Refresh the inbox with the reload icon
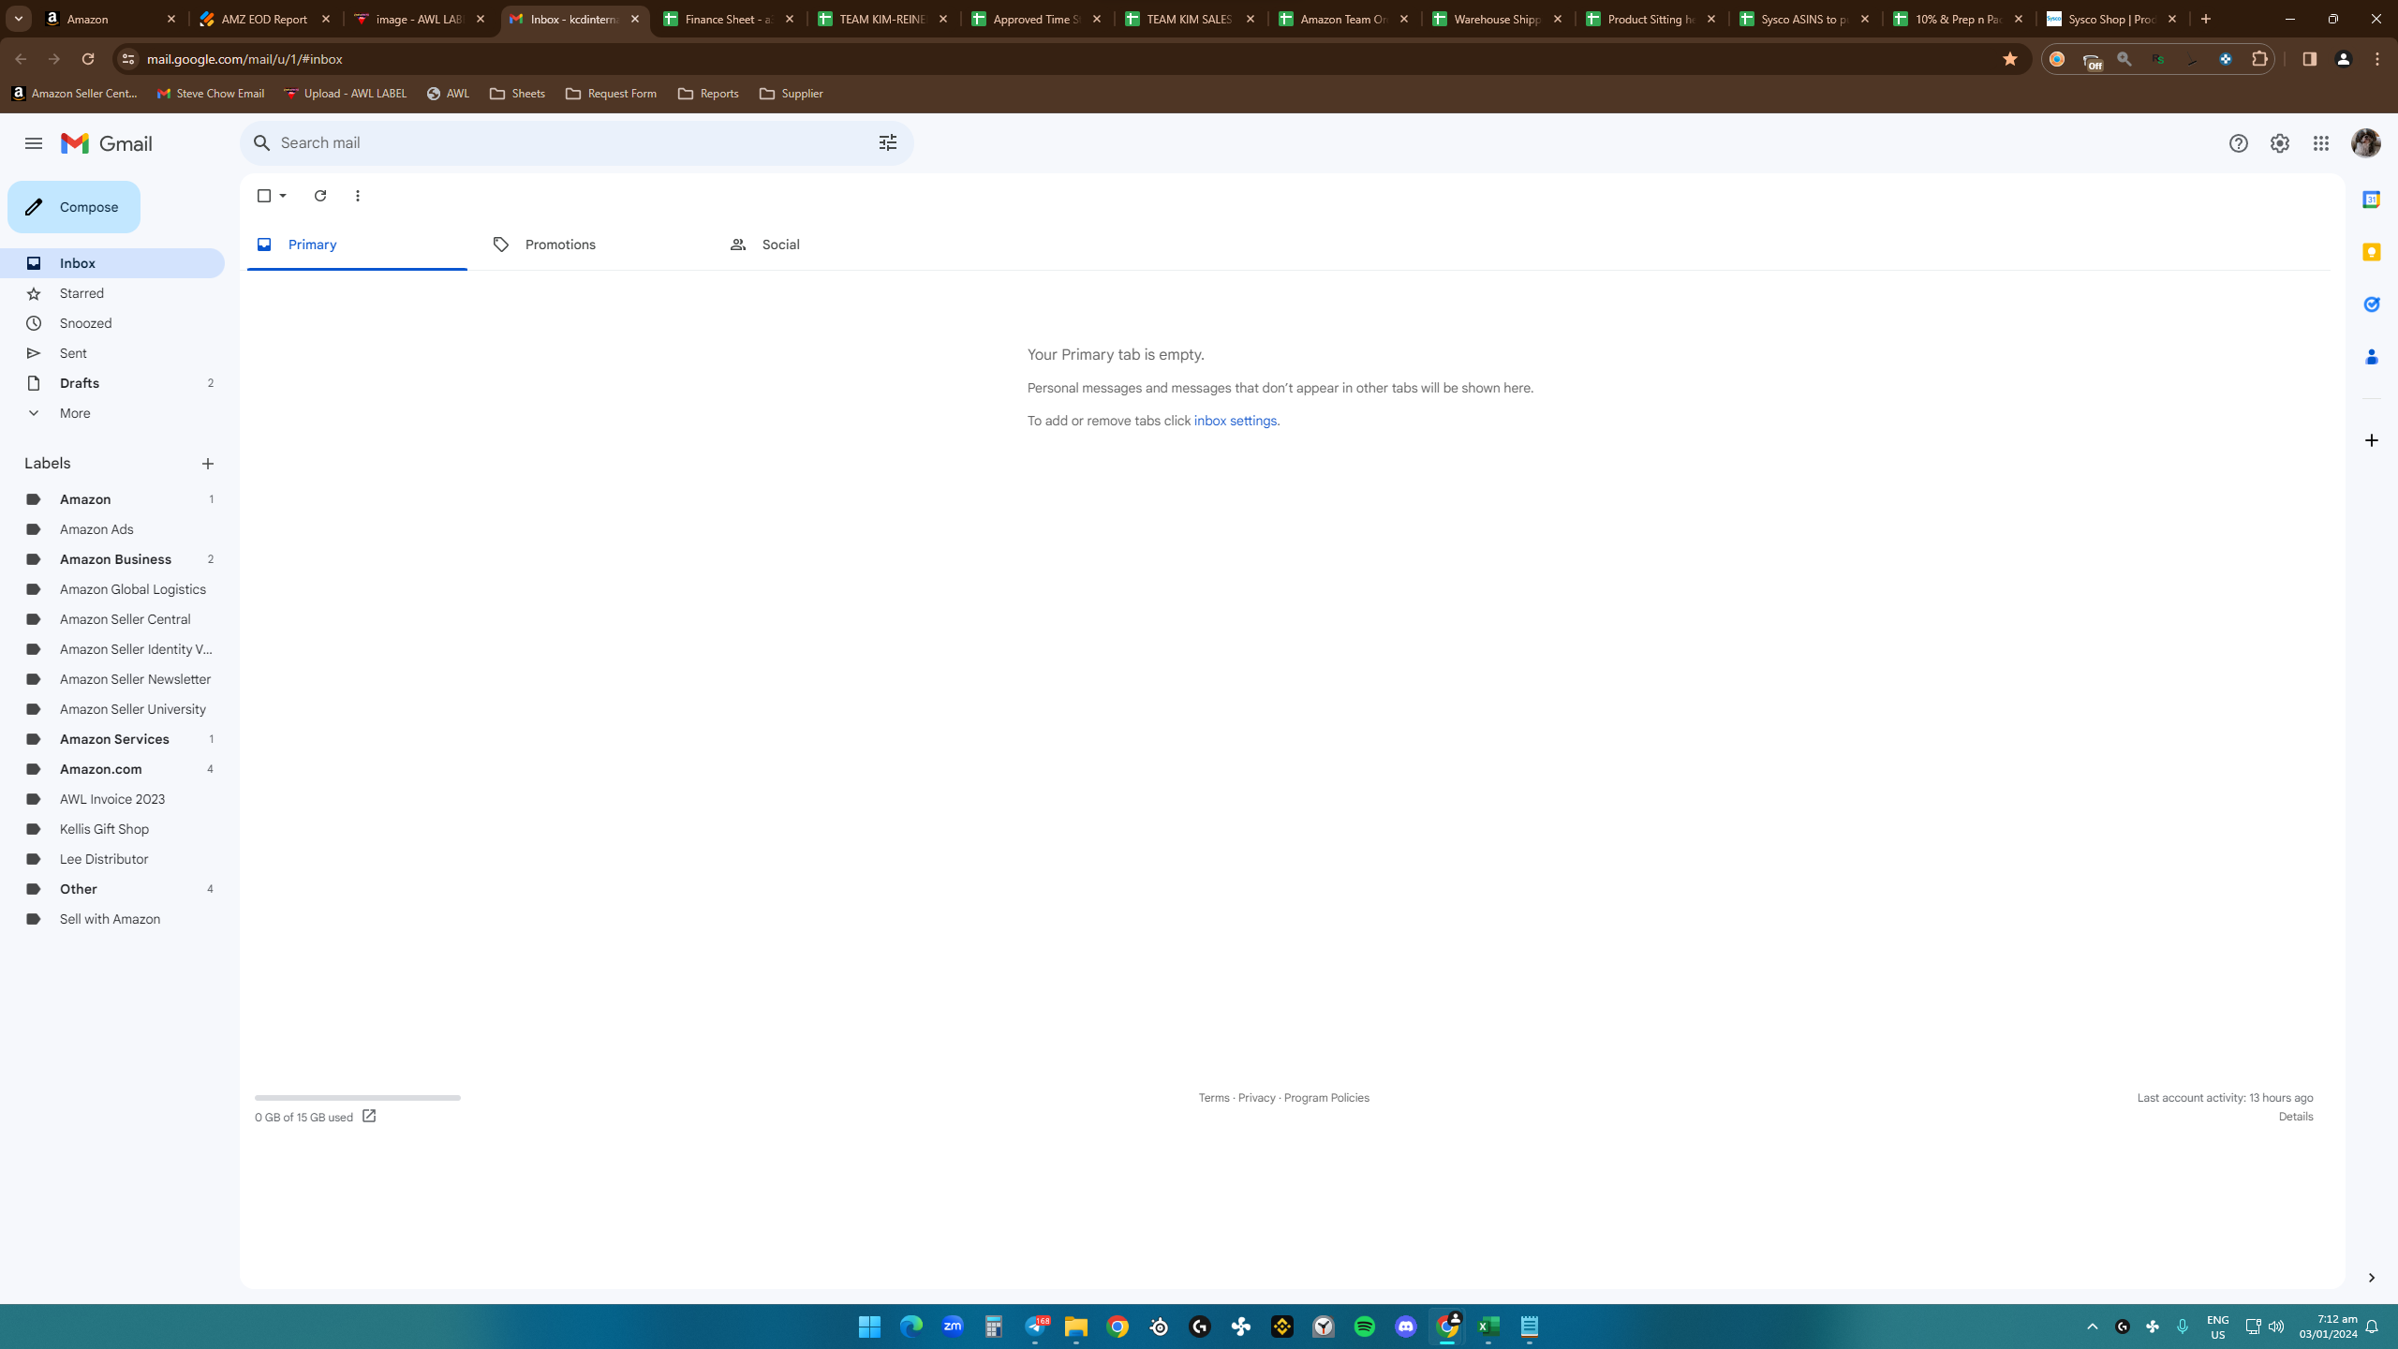2398x1349 pixels. [320, 196]
